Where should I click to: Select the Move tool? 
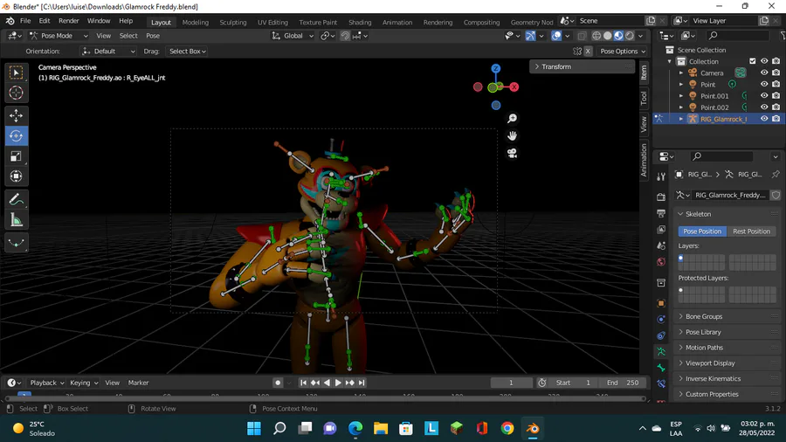tap(16, 116)
